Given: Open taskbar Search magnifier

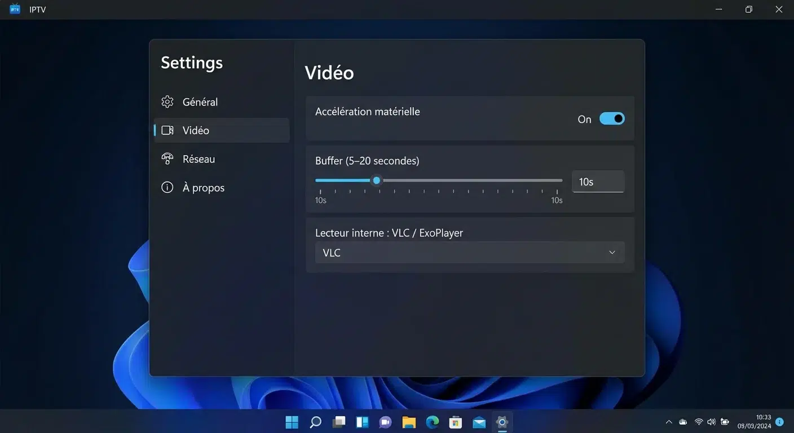Looking at the screenshot, I should coord(316,422).
